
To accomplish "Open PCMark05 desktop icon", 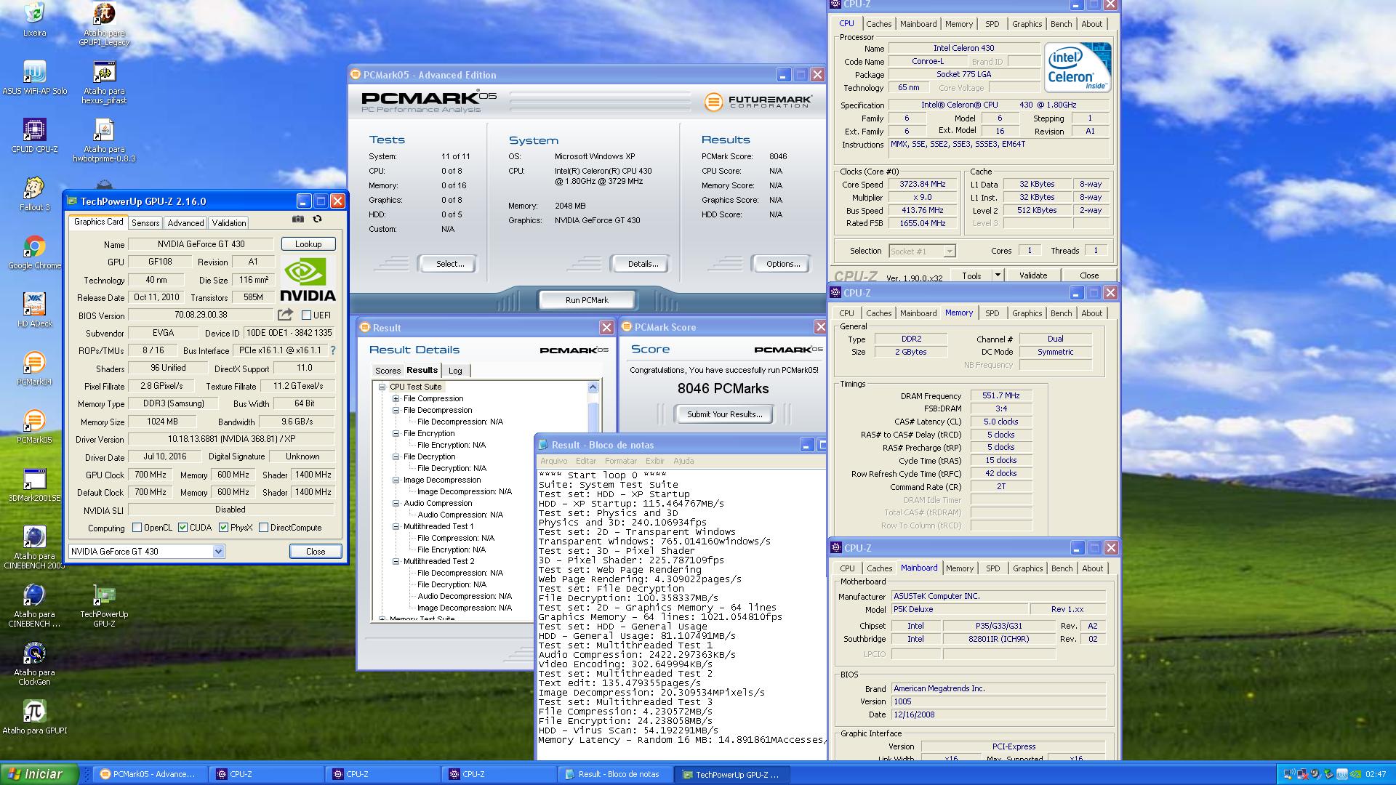I will [x=34, y=426].
